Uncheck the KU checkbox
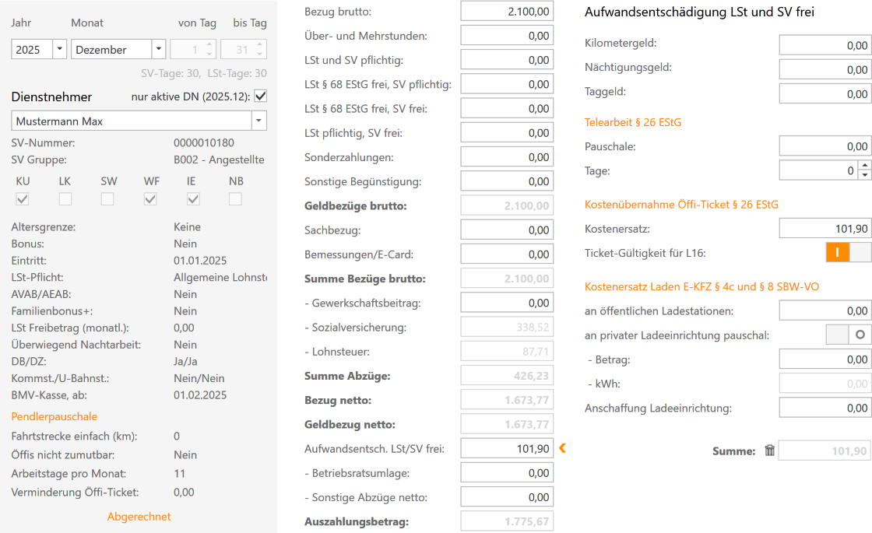Image resolution: width=872 pixels, height=533 pixels. (22, 198)
